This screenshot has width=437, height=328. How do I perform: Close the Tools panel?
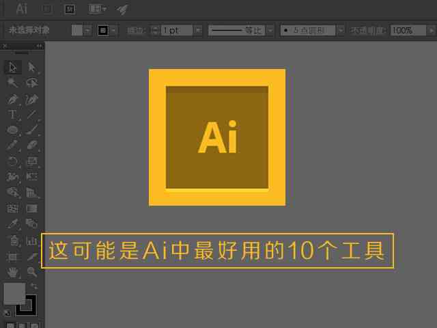tap(5, 46)
